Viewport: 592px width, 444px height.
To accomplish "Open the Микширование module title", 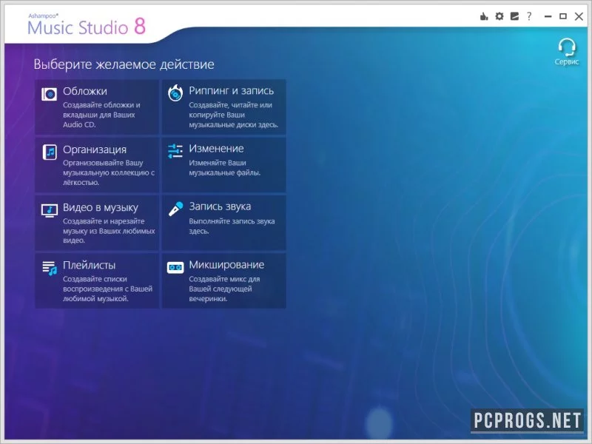I will click(x=226, y=265).
